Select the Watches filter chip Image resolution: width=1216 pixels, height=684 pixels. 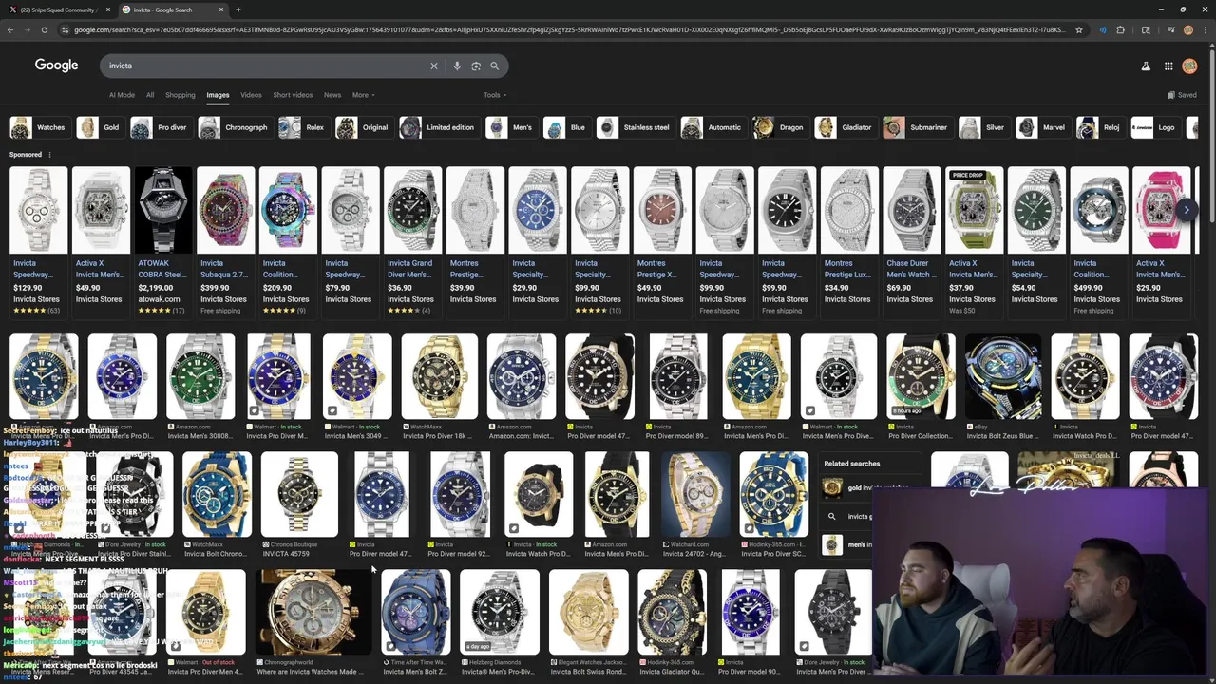coord(39,127)
